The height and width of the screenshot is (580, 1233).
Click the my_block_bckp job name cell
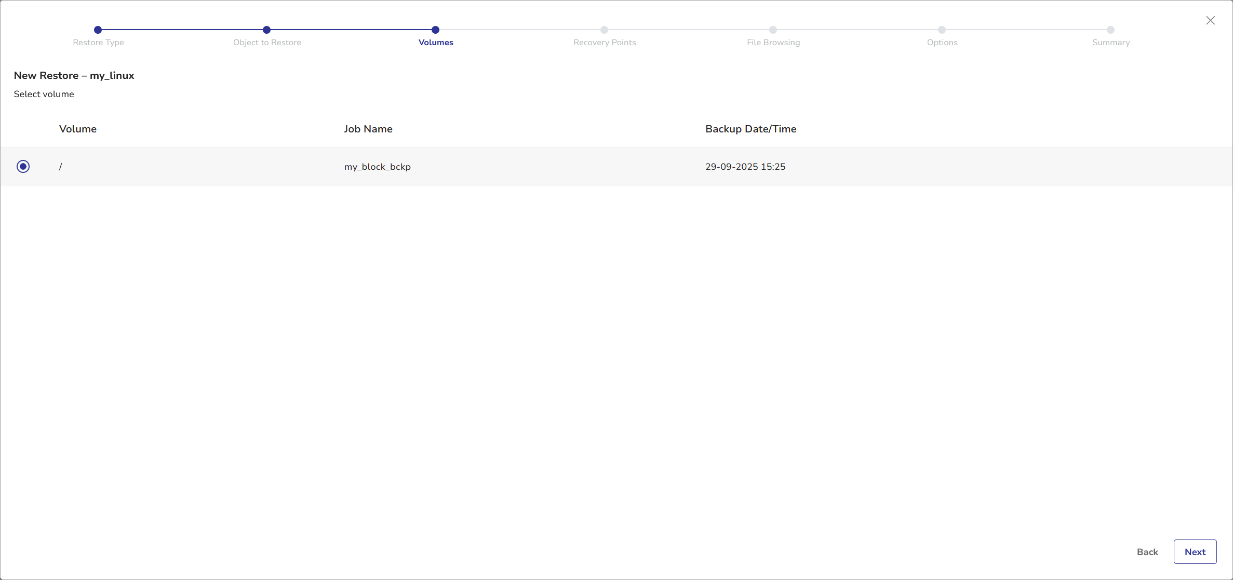click(377, 167)
